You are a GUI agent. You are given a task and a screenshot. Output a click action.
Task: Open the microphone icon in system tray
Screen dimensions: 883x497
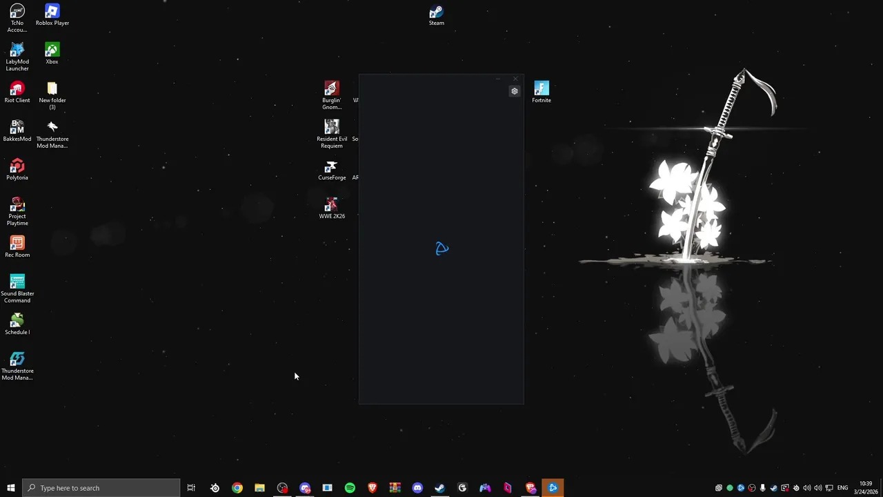[x=763, y=488]
